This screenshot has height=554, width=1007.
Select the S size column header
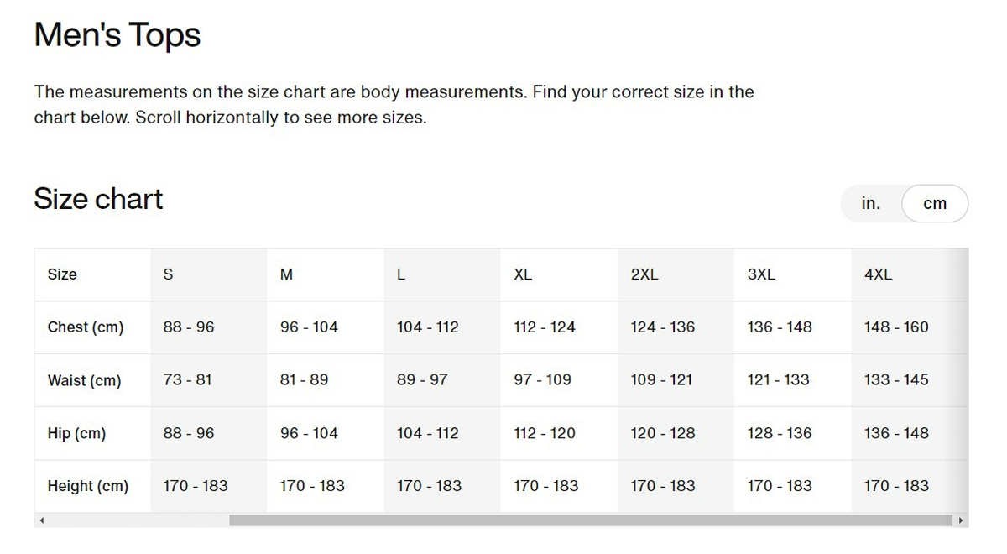[x=168, y=274]
